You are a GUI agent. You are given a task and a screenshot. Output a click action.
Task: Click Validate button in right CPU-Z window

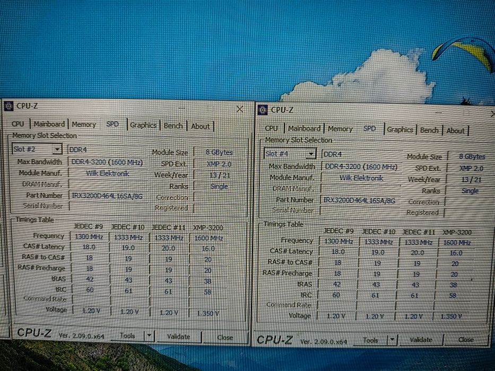point(421,340)
